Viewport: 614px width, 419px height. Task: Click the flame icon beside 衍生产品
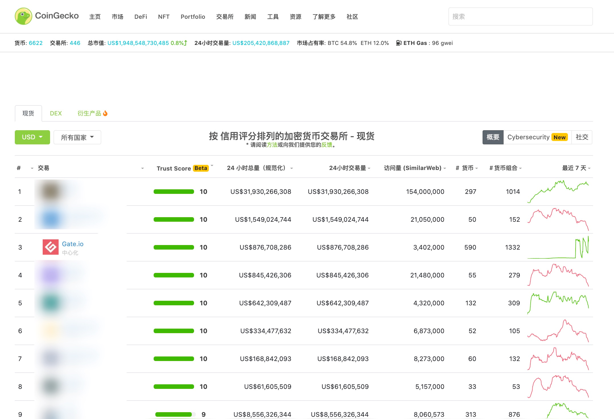(106, 113)
